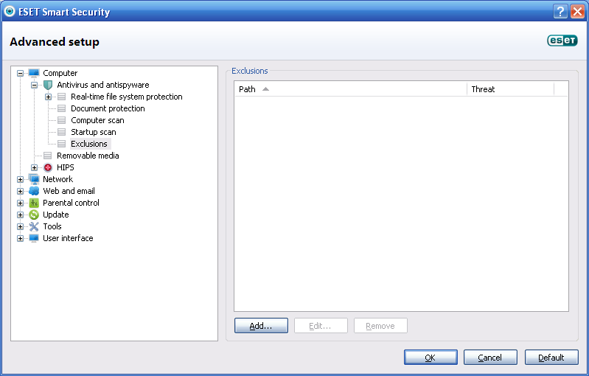The image size is (589, 376).
Task: Collapse the Computer tree node
Action: (x=20, y=73)
